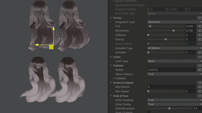Open the Limits section help icon

pyautogui.click(x=199, y=57)
